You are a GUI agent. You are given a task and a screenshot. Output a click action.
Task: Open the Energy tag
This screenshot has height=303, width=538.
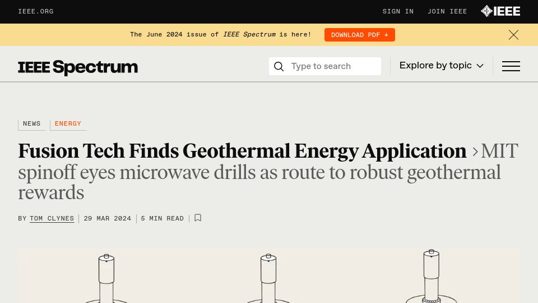coord(68,123)
